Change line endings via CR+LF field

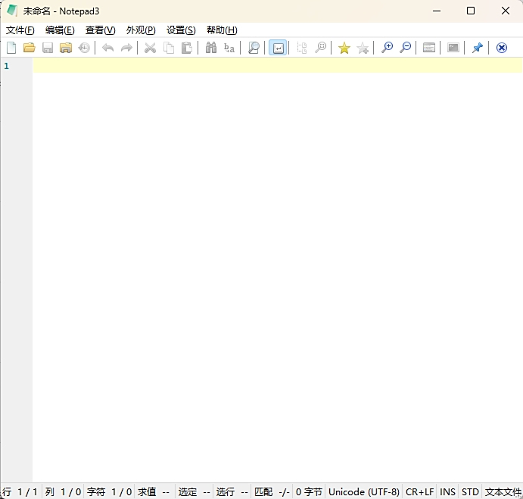tap(419, 491)
